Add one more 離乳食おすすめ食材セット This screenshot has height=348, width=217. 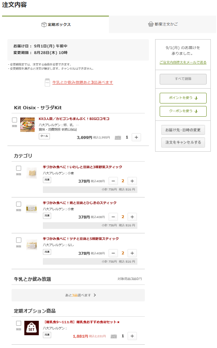tap(132, 336)
